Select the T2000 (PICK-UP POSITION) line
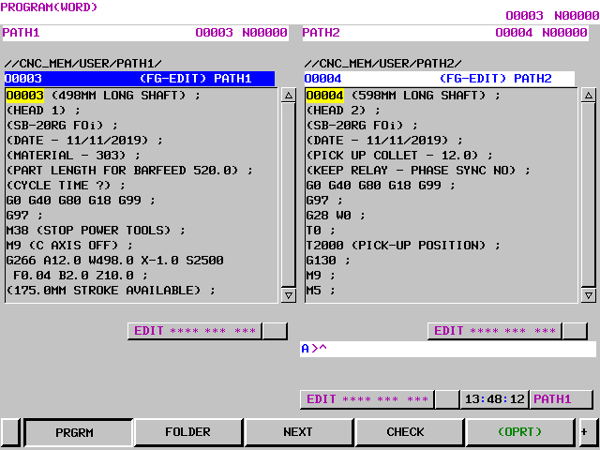Screen dimensions: 600x450 coord(404,245)
